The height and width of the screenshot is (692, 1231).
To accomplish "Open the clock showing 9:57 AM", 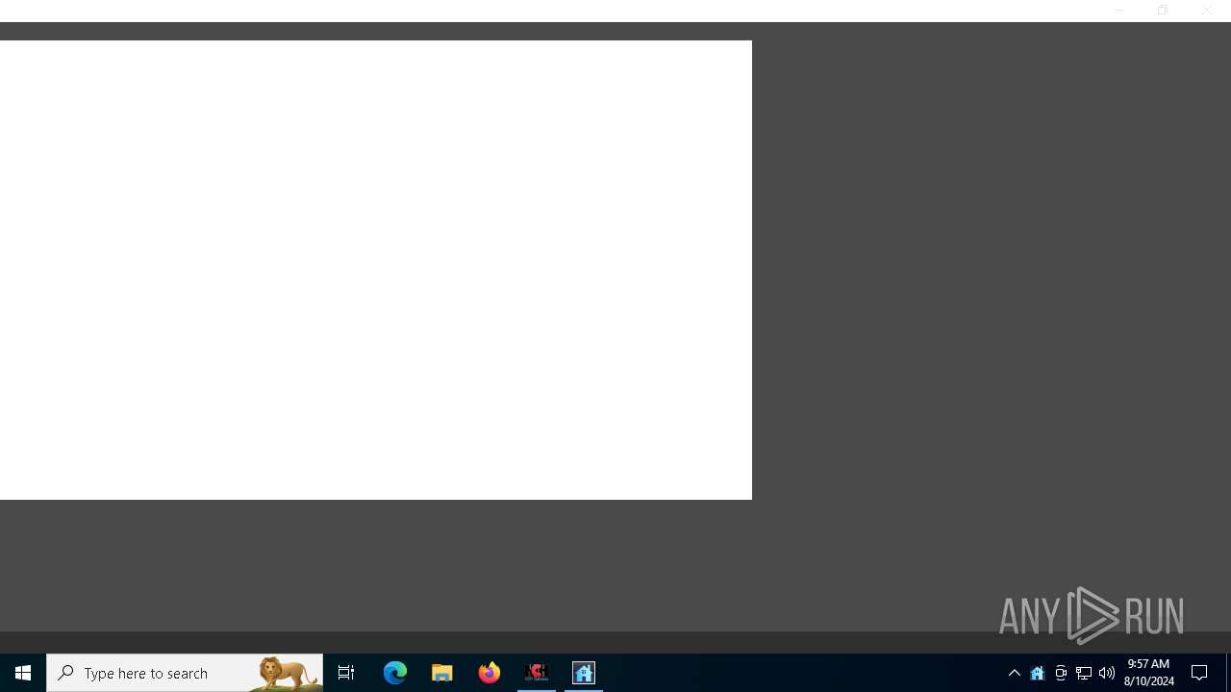I will click(x=1148, y=673).
